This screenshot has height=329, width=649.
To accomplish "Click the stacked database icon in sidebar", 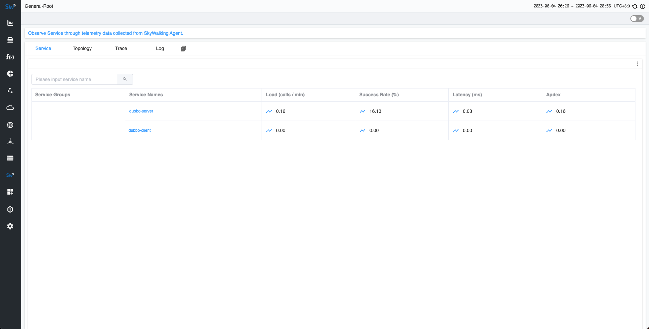I will [x=10, y=40].
